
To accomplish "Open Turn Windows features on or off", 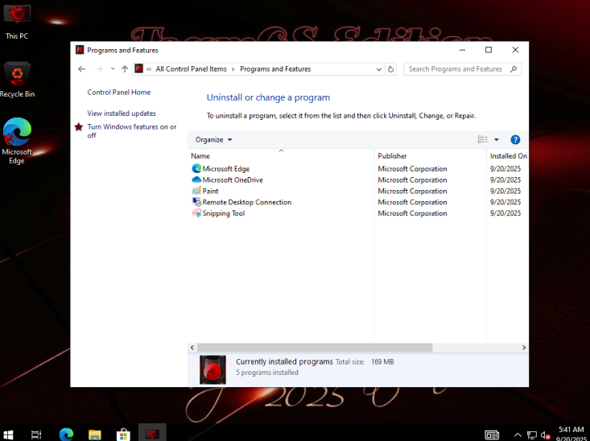I will pyautogui.click(x=132, y=131).
